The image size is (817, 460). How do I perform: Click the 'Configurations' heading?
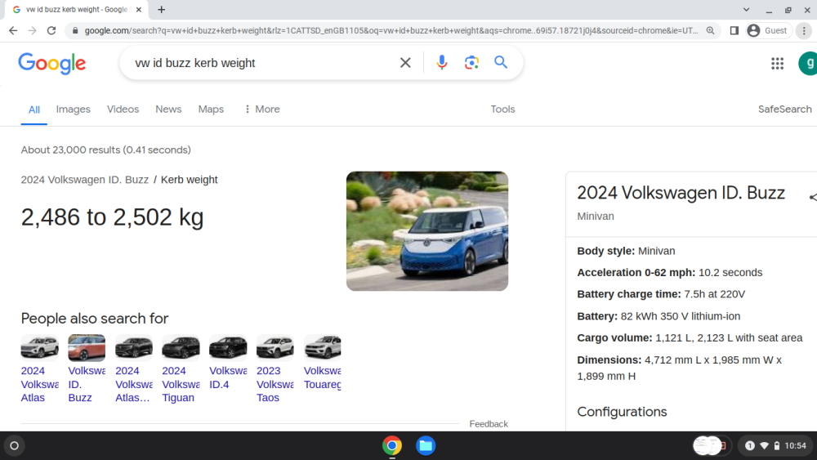point(622,412)
